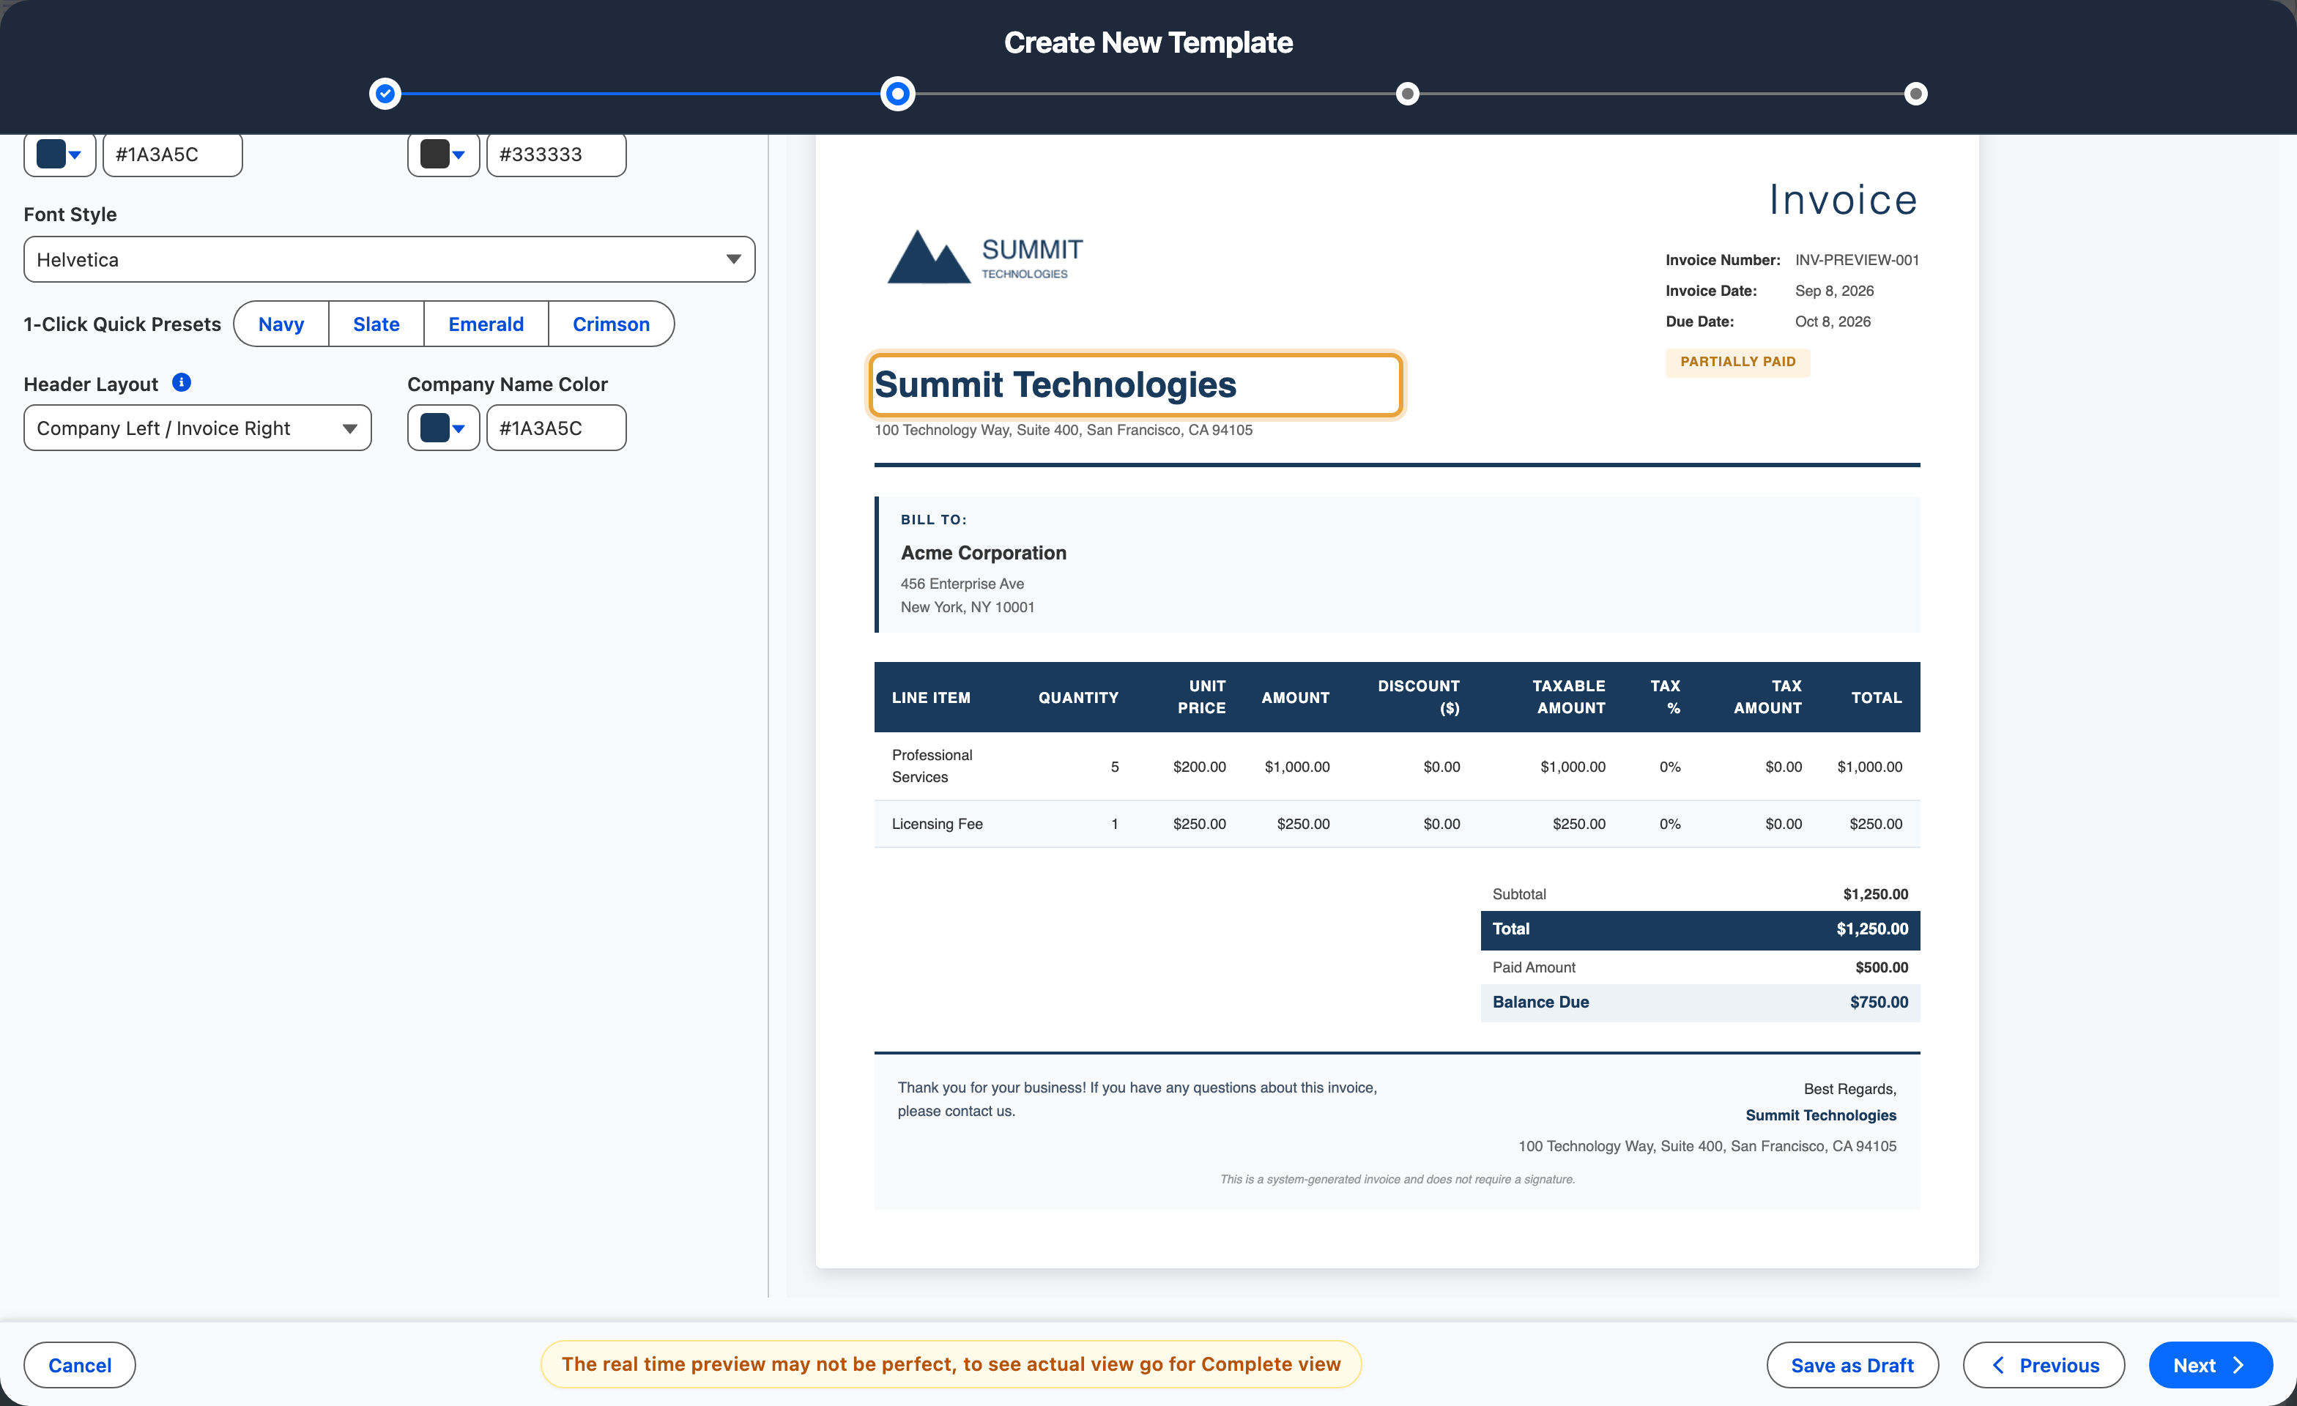This screenshot has height=1406, width=2297.
Task: Click the Professional Services line item
Action: point(932,766)
